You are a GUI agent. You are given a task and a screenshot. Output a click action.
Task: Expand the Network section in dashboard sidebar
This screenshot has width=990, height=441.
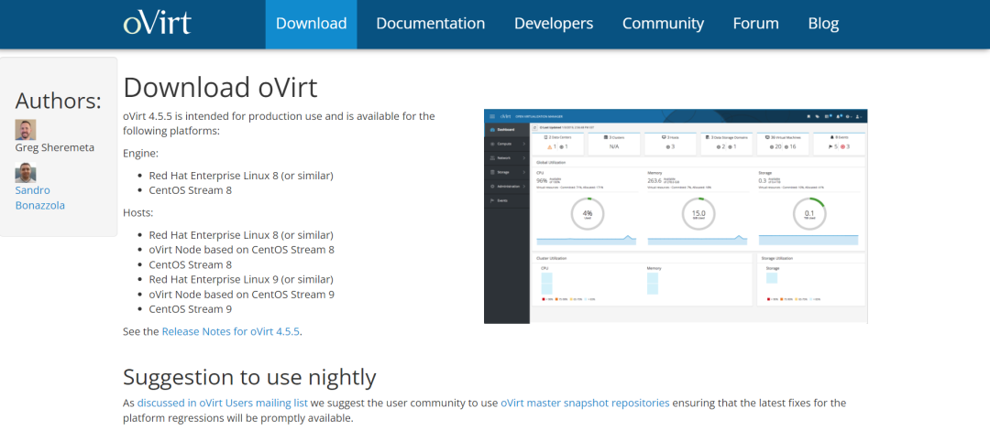click(506, 157)
